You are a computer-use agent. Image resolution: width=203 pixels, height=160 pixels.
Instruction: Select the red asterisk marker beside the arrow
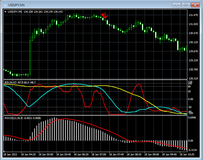tap(102, 15)
